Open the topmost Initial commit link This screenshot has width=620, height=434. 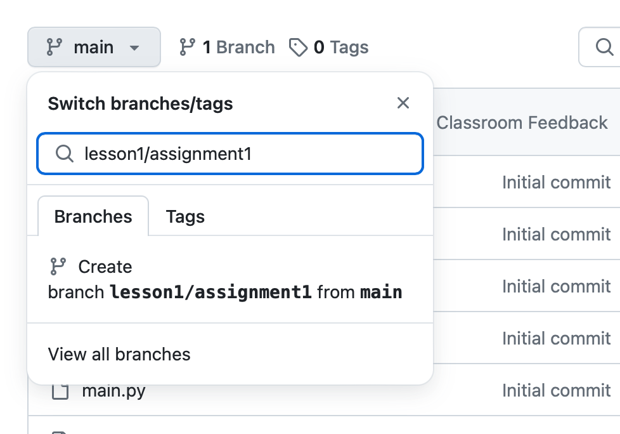tap(556, 183)
